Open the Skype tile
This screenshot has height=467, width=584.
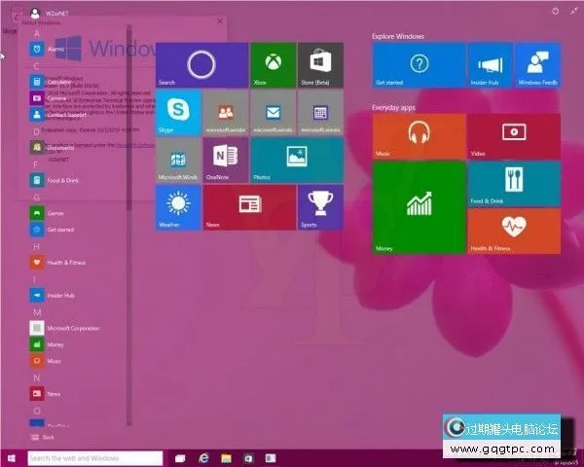point(178,112)
